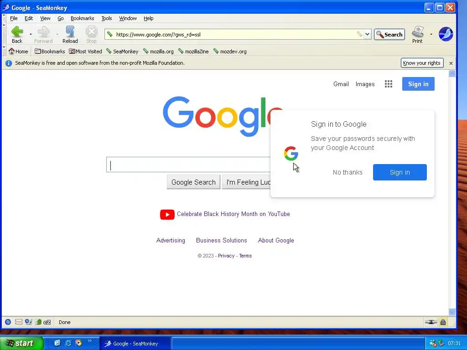Open ChatZilla icon in status bar

pyautogui.click(x=47, y=322)
